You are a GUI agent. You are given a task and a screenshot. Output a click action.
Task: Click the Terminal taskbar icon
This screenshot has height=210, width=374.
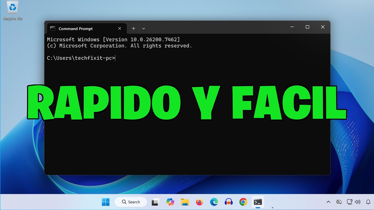coord(258,202)
